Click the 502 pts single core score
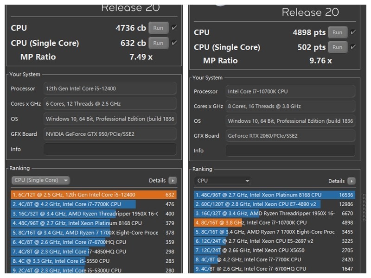Viewport: 371px width, 278px height. [x=312, y=47]
